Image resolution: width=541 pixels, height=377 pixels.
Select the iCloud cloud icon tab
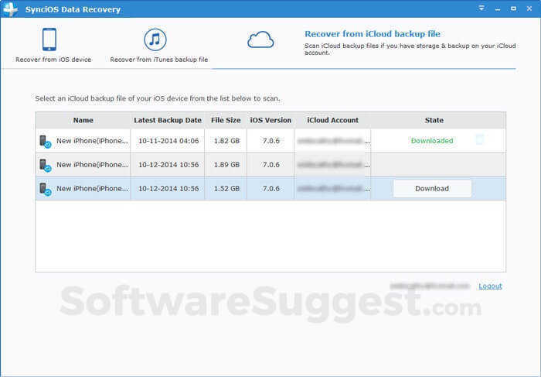point(260,39)
